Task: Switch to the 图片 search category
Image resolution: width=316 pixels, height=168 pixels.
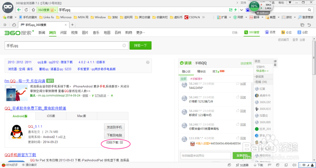Action: pyautogui.click(x=85, y=32)
